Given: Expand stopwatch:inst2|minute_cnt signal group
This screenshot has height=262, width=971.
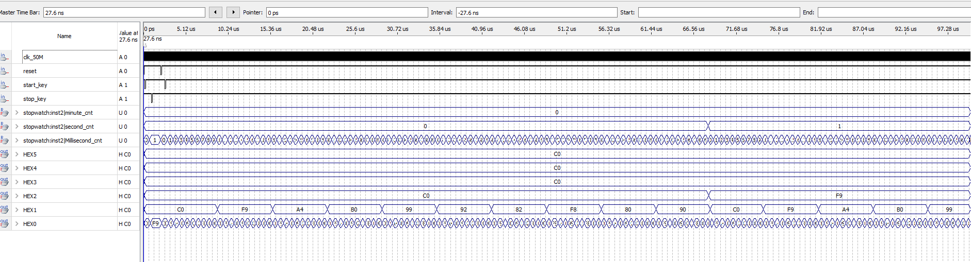Looking at the screenshot, I should tap(17, 113).
